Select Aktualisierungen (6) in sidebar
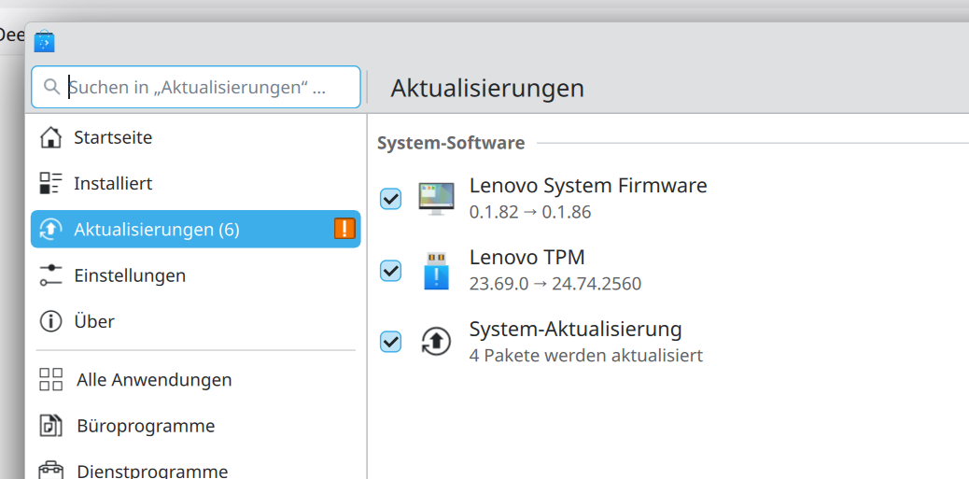The width and height of the screenshot is (969, 479). pos(196,230)
